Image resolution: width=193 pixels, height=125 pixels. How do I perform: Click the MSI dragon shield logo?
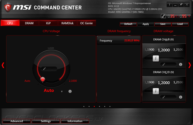tap(8, 7)
